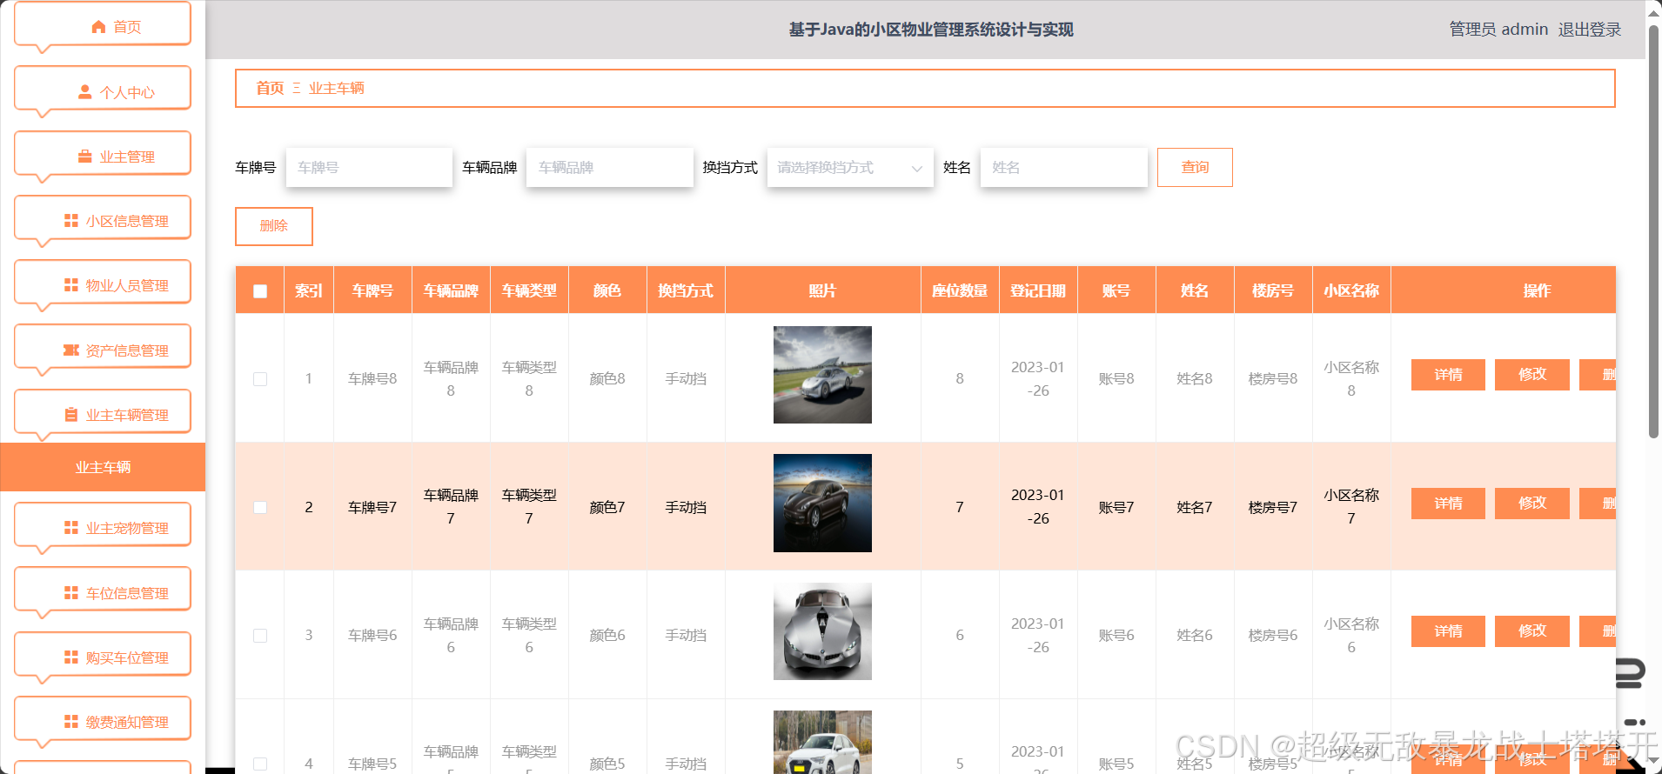Screen dimensions: 1662x774
Task: Click the grid icon beside 业主宠物管理
Action: [71, 528]
